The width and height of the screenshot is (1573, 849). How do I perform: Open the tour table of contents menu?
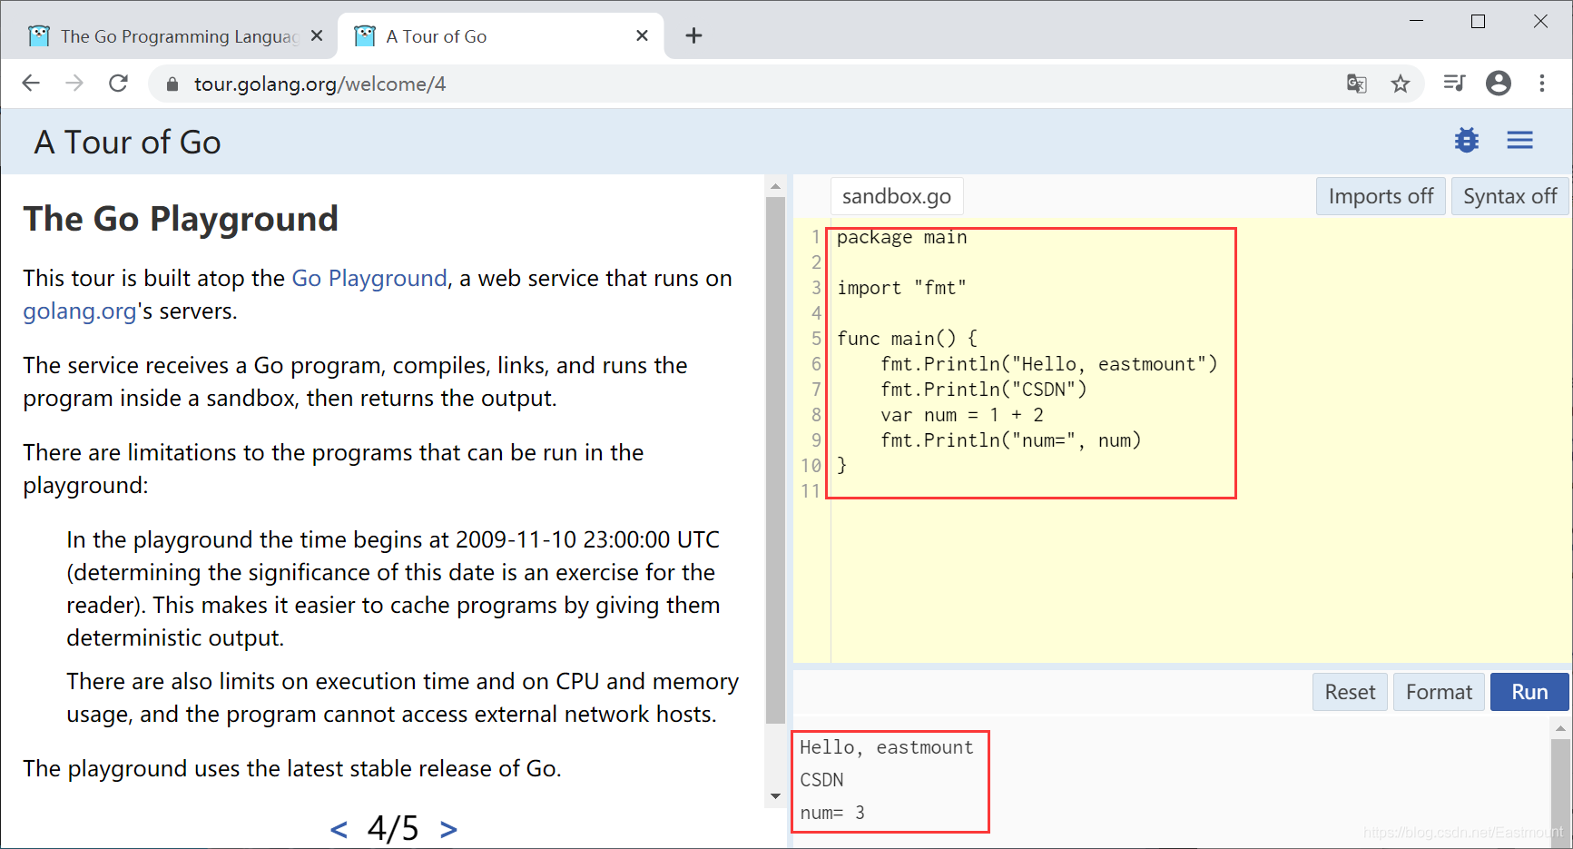coord(1520,141)
